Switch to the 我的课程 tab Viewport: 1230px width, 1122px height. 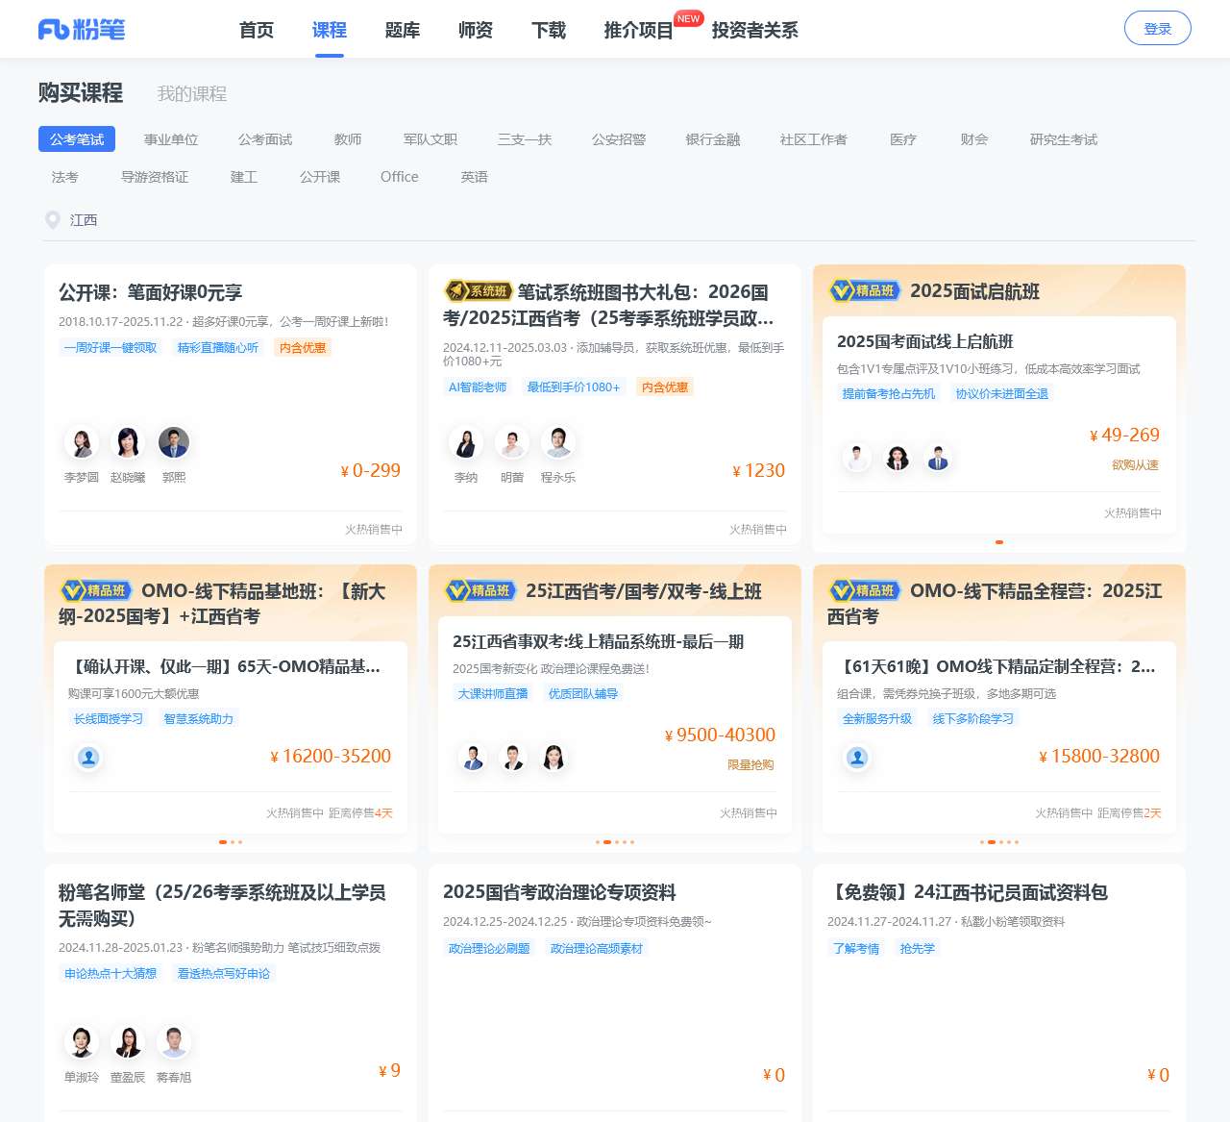pyautogui.click(x=192, y=93)
